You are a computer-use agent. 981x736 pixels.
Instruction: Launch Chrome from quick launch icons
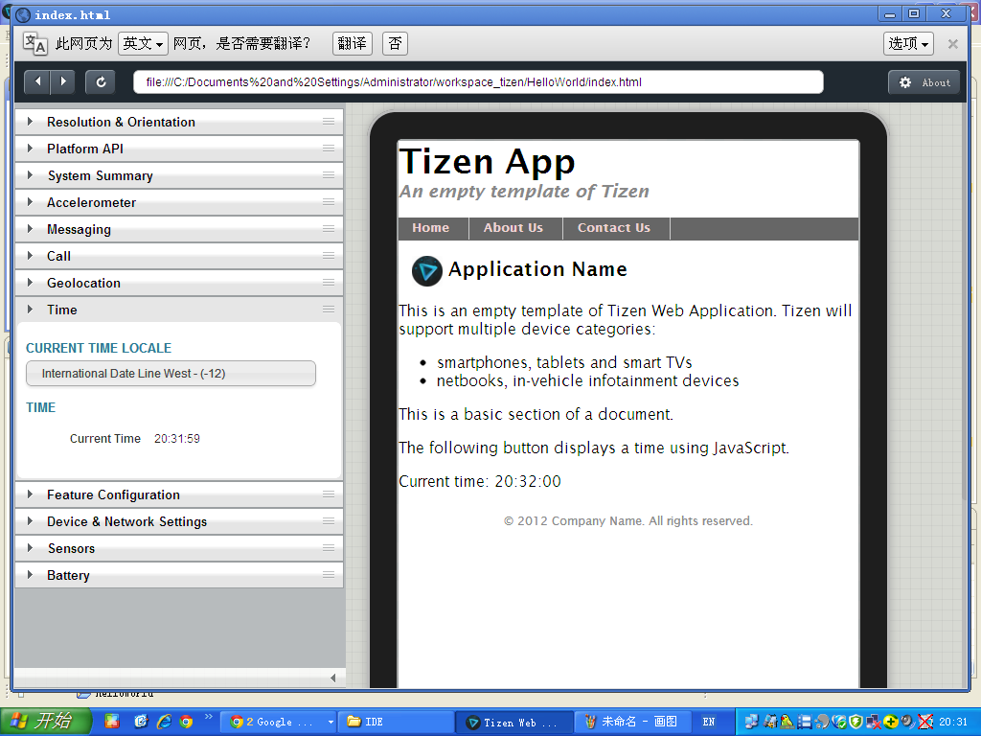tap(186, 722)
